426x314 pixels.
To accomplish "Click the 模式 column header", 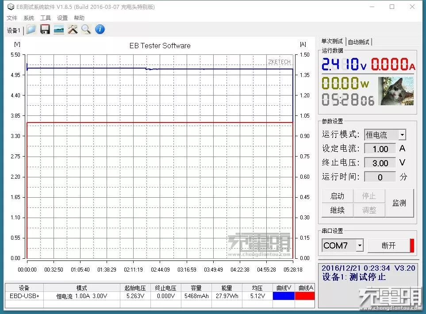I will point(82,288).
